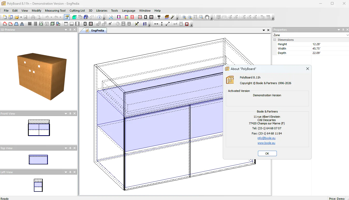Screen dimensions: 349x200
Task: Close the About PolyBoard dialog
Action: pos(308,69)
